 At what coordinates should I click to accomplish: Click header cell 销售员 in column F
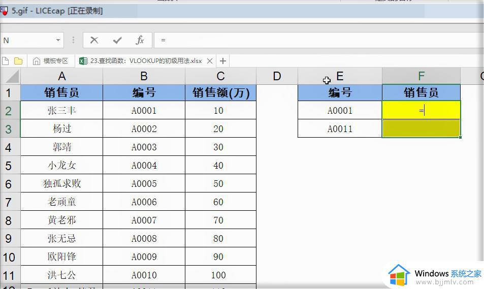point(422,92)
